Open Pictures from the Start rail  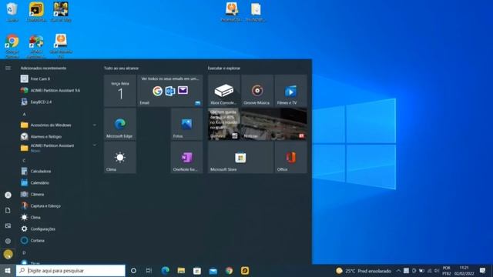(8, 225)
